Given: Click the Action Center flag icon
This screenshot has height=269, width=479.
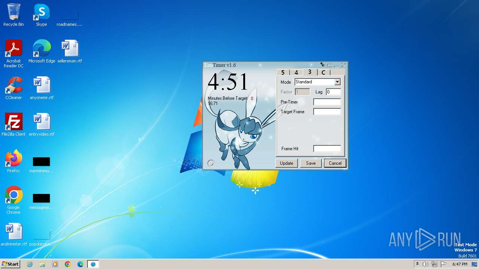Looking at the screenshot, I should point(443,264).
